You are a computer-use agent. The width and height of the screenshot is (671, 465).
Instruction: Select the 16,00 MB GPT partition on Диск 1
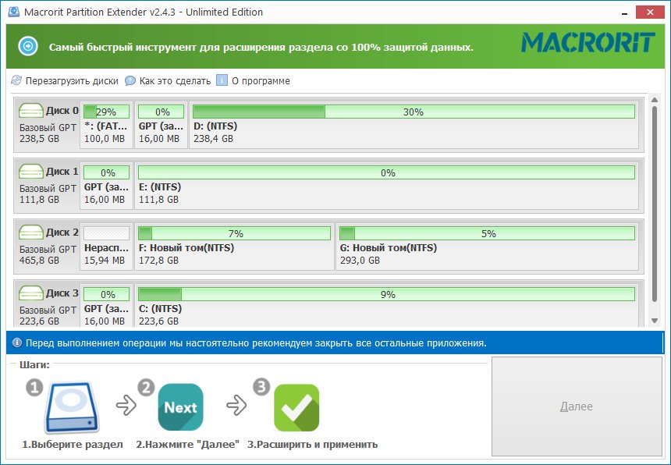[x=107, y=185]
